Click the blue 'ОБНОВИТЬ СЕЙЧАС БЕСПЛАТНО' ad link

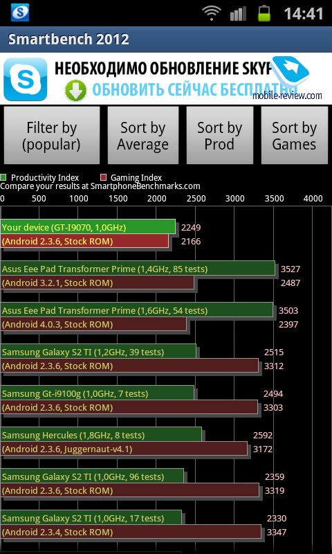(x=194, y=91)
